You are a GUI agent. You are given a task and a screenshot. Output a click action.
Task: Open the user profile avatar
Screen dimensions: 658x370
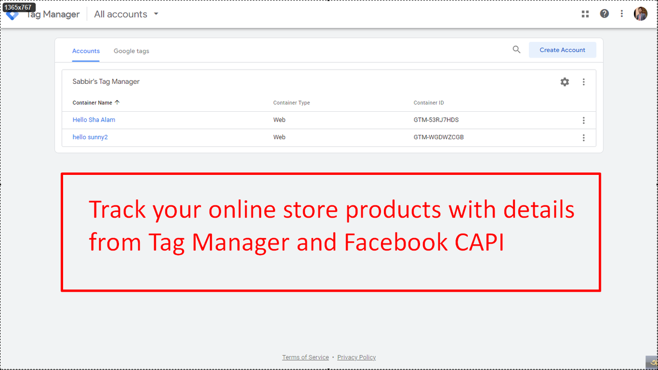point(640,14)
